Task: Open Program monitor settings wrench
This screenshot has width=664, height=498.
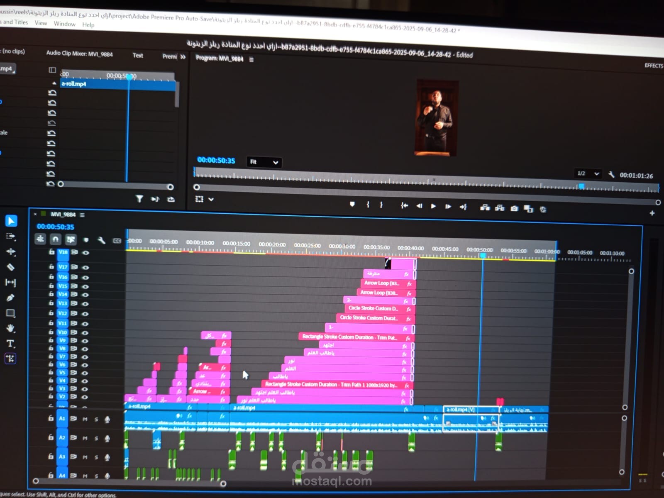Action: pos(611,174)
